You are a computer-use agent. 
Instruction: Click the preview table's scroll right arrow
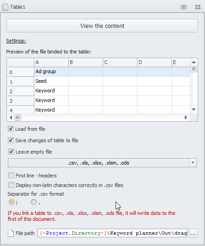click(x=186, y=117)
